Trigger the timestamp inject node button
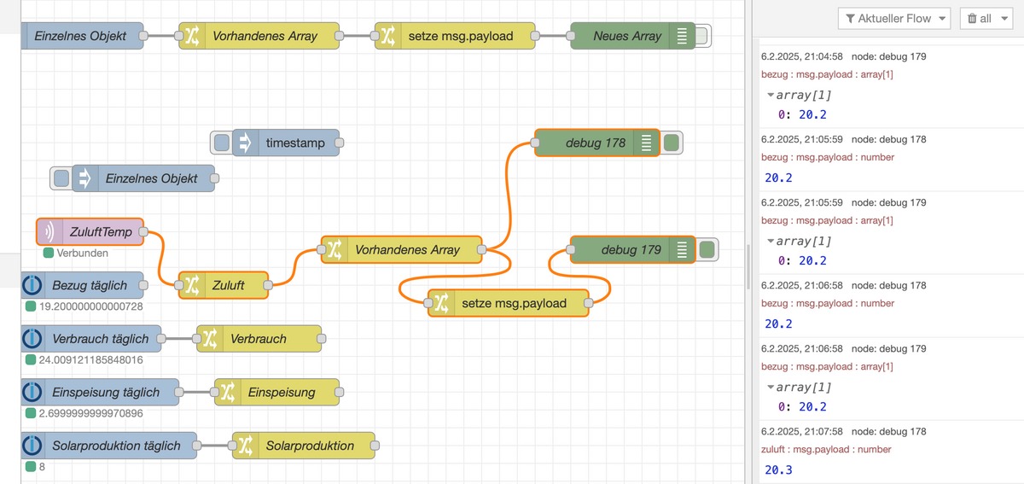This screenshot has width=1024, height=484. point(221,143)
